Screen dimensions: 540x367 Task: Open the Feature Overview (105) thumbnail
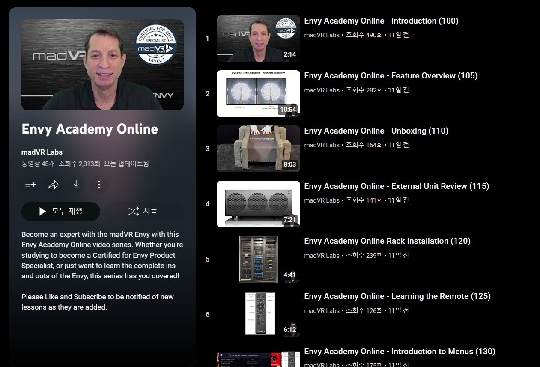point(258,94)
